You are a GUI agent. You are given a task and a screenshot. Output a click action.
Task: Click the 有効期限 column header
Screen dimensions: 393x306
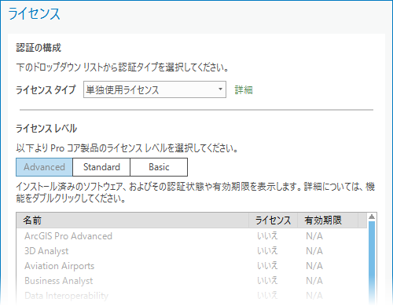click(x=328, y=220)
